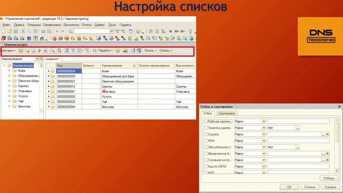Open value picker on Пометка удален. row
This screenshot has width=343, height=193.
click(x=297, y=128)
